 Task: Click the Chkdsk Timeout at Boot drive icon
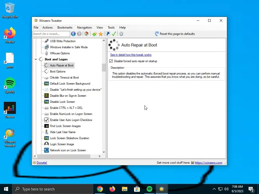pos(47,78)
